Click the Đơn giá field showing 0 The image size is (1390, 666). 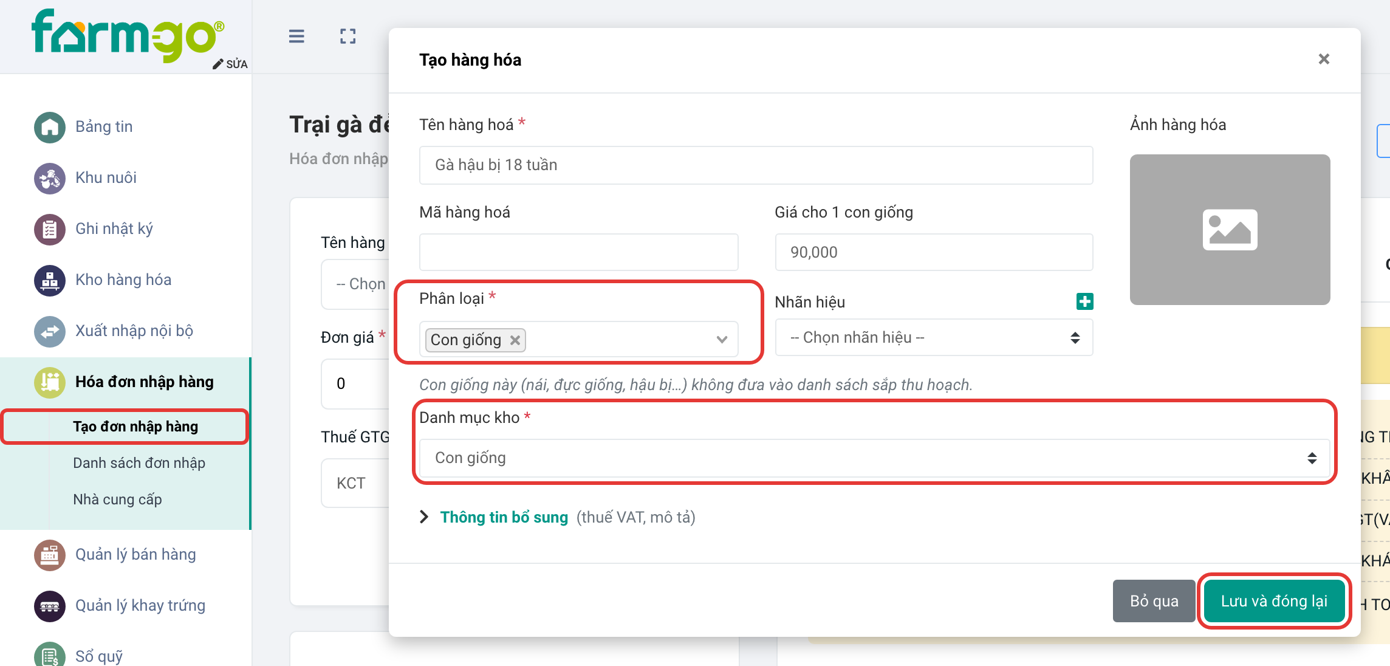(x=356, y=383)
